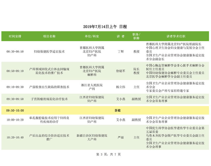Click time cell '09:50-10:00'

[x=15, y=111]
